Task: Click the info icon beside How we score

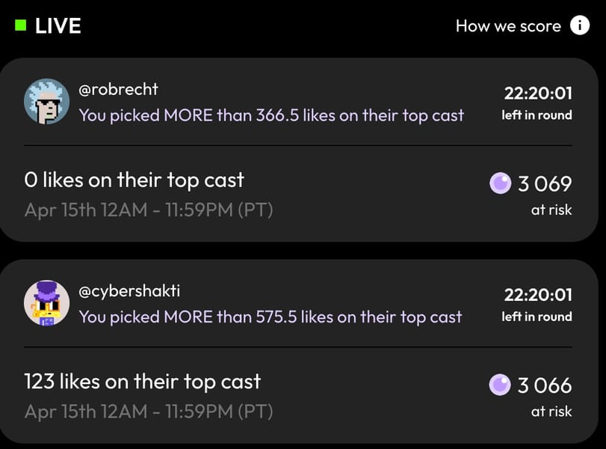Action: click(x=580, y=25)
